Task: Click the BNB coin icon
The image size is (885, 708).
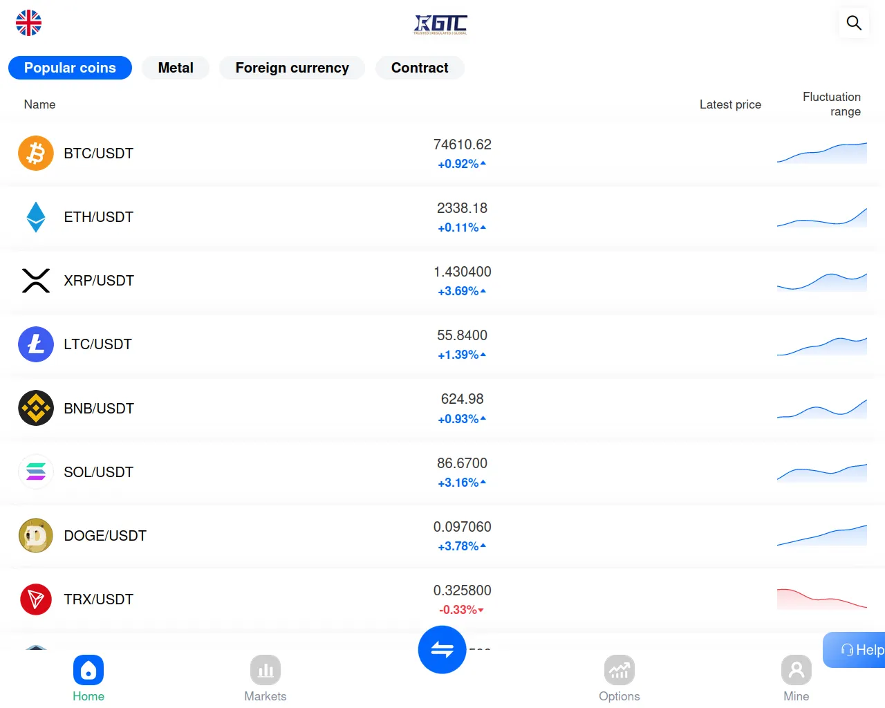Action: tap(36, 408)
